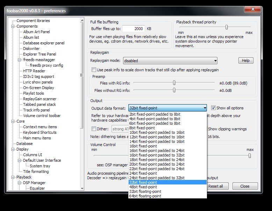The image size is (272, 211).
Task: Select ReplayGain scanner item
Action: (x=40, y=99)
